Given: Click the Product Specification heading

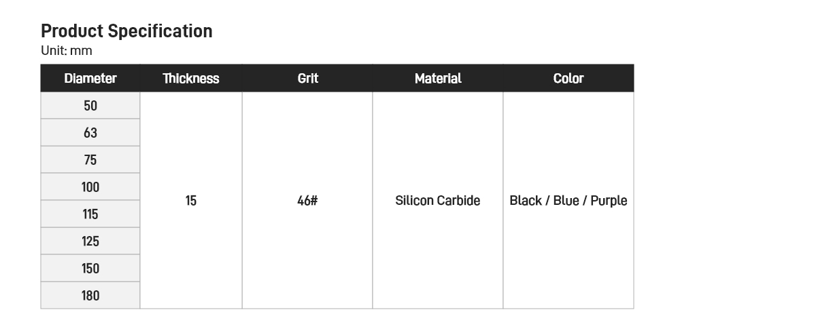Looking at the screenshot, I should pos(126,31).
